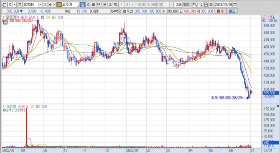Click the candlestick chart type icon

click(x=195, y=5)
